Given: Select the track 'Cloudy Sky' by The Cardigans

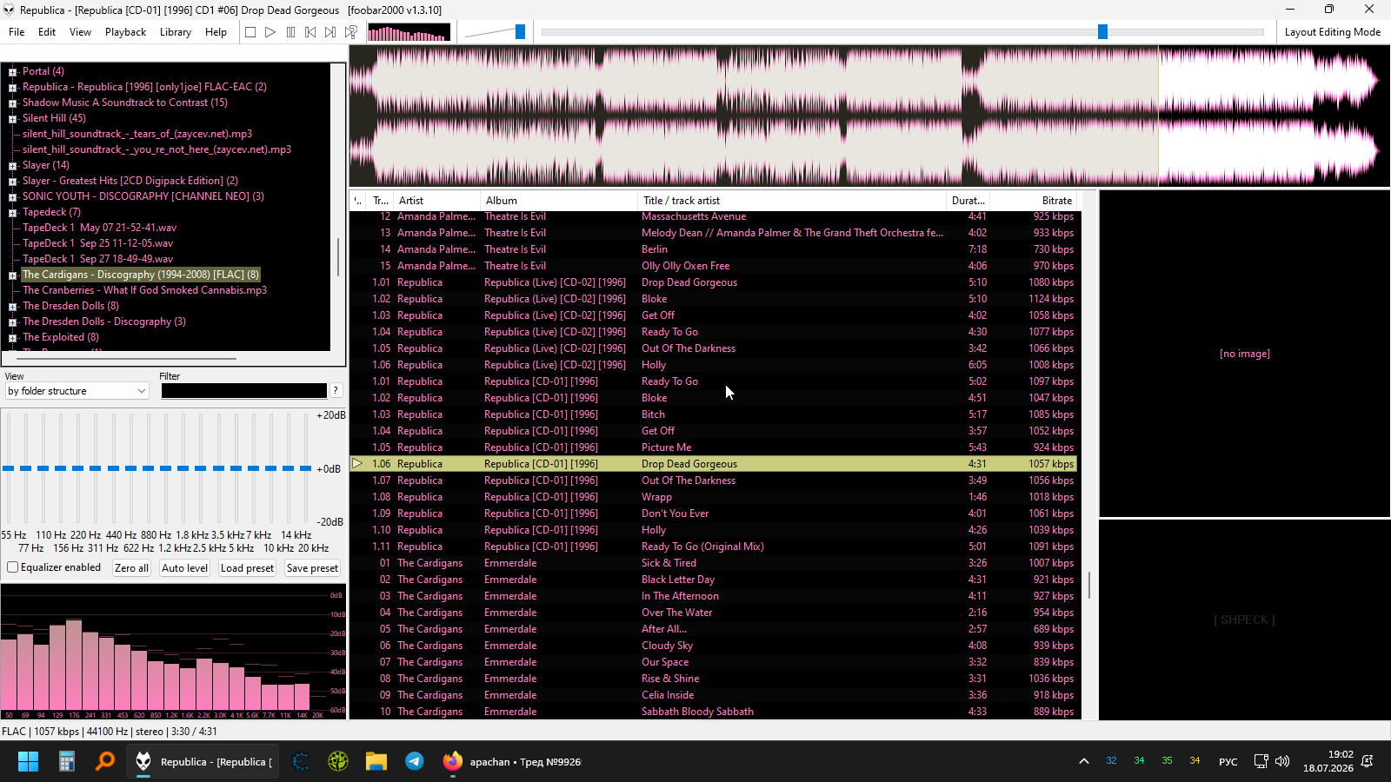Looking at the screenshot, I should point(714,646).
